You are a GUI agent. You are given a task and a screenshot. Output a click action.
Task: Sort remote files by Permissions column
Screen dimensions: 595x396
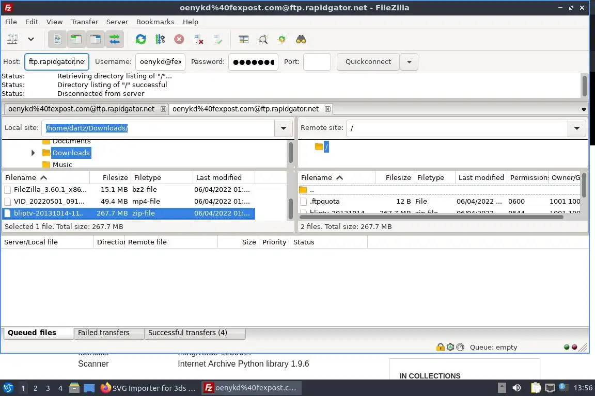[x=528, y=177]
